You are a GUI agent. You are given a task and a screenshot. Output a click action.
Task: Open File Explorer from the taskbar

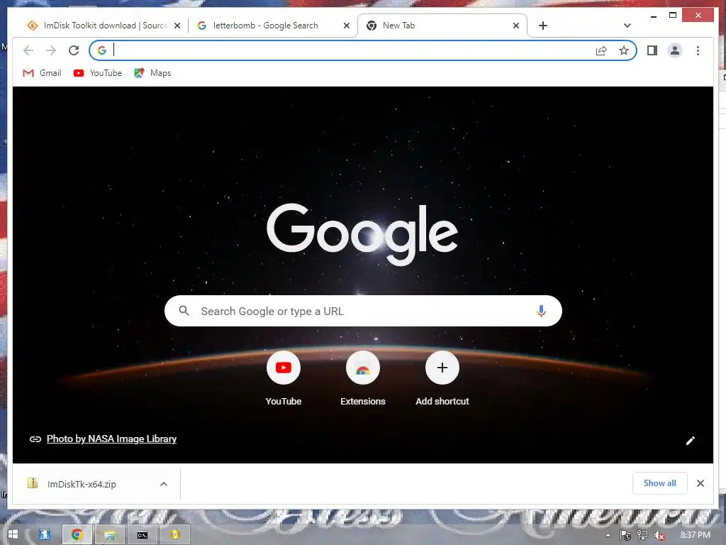click(110, 535)
